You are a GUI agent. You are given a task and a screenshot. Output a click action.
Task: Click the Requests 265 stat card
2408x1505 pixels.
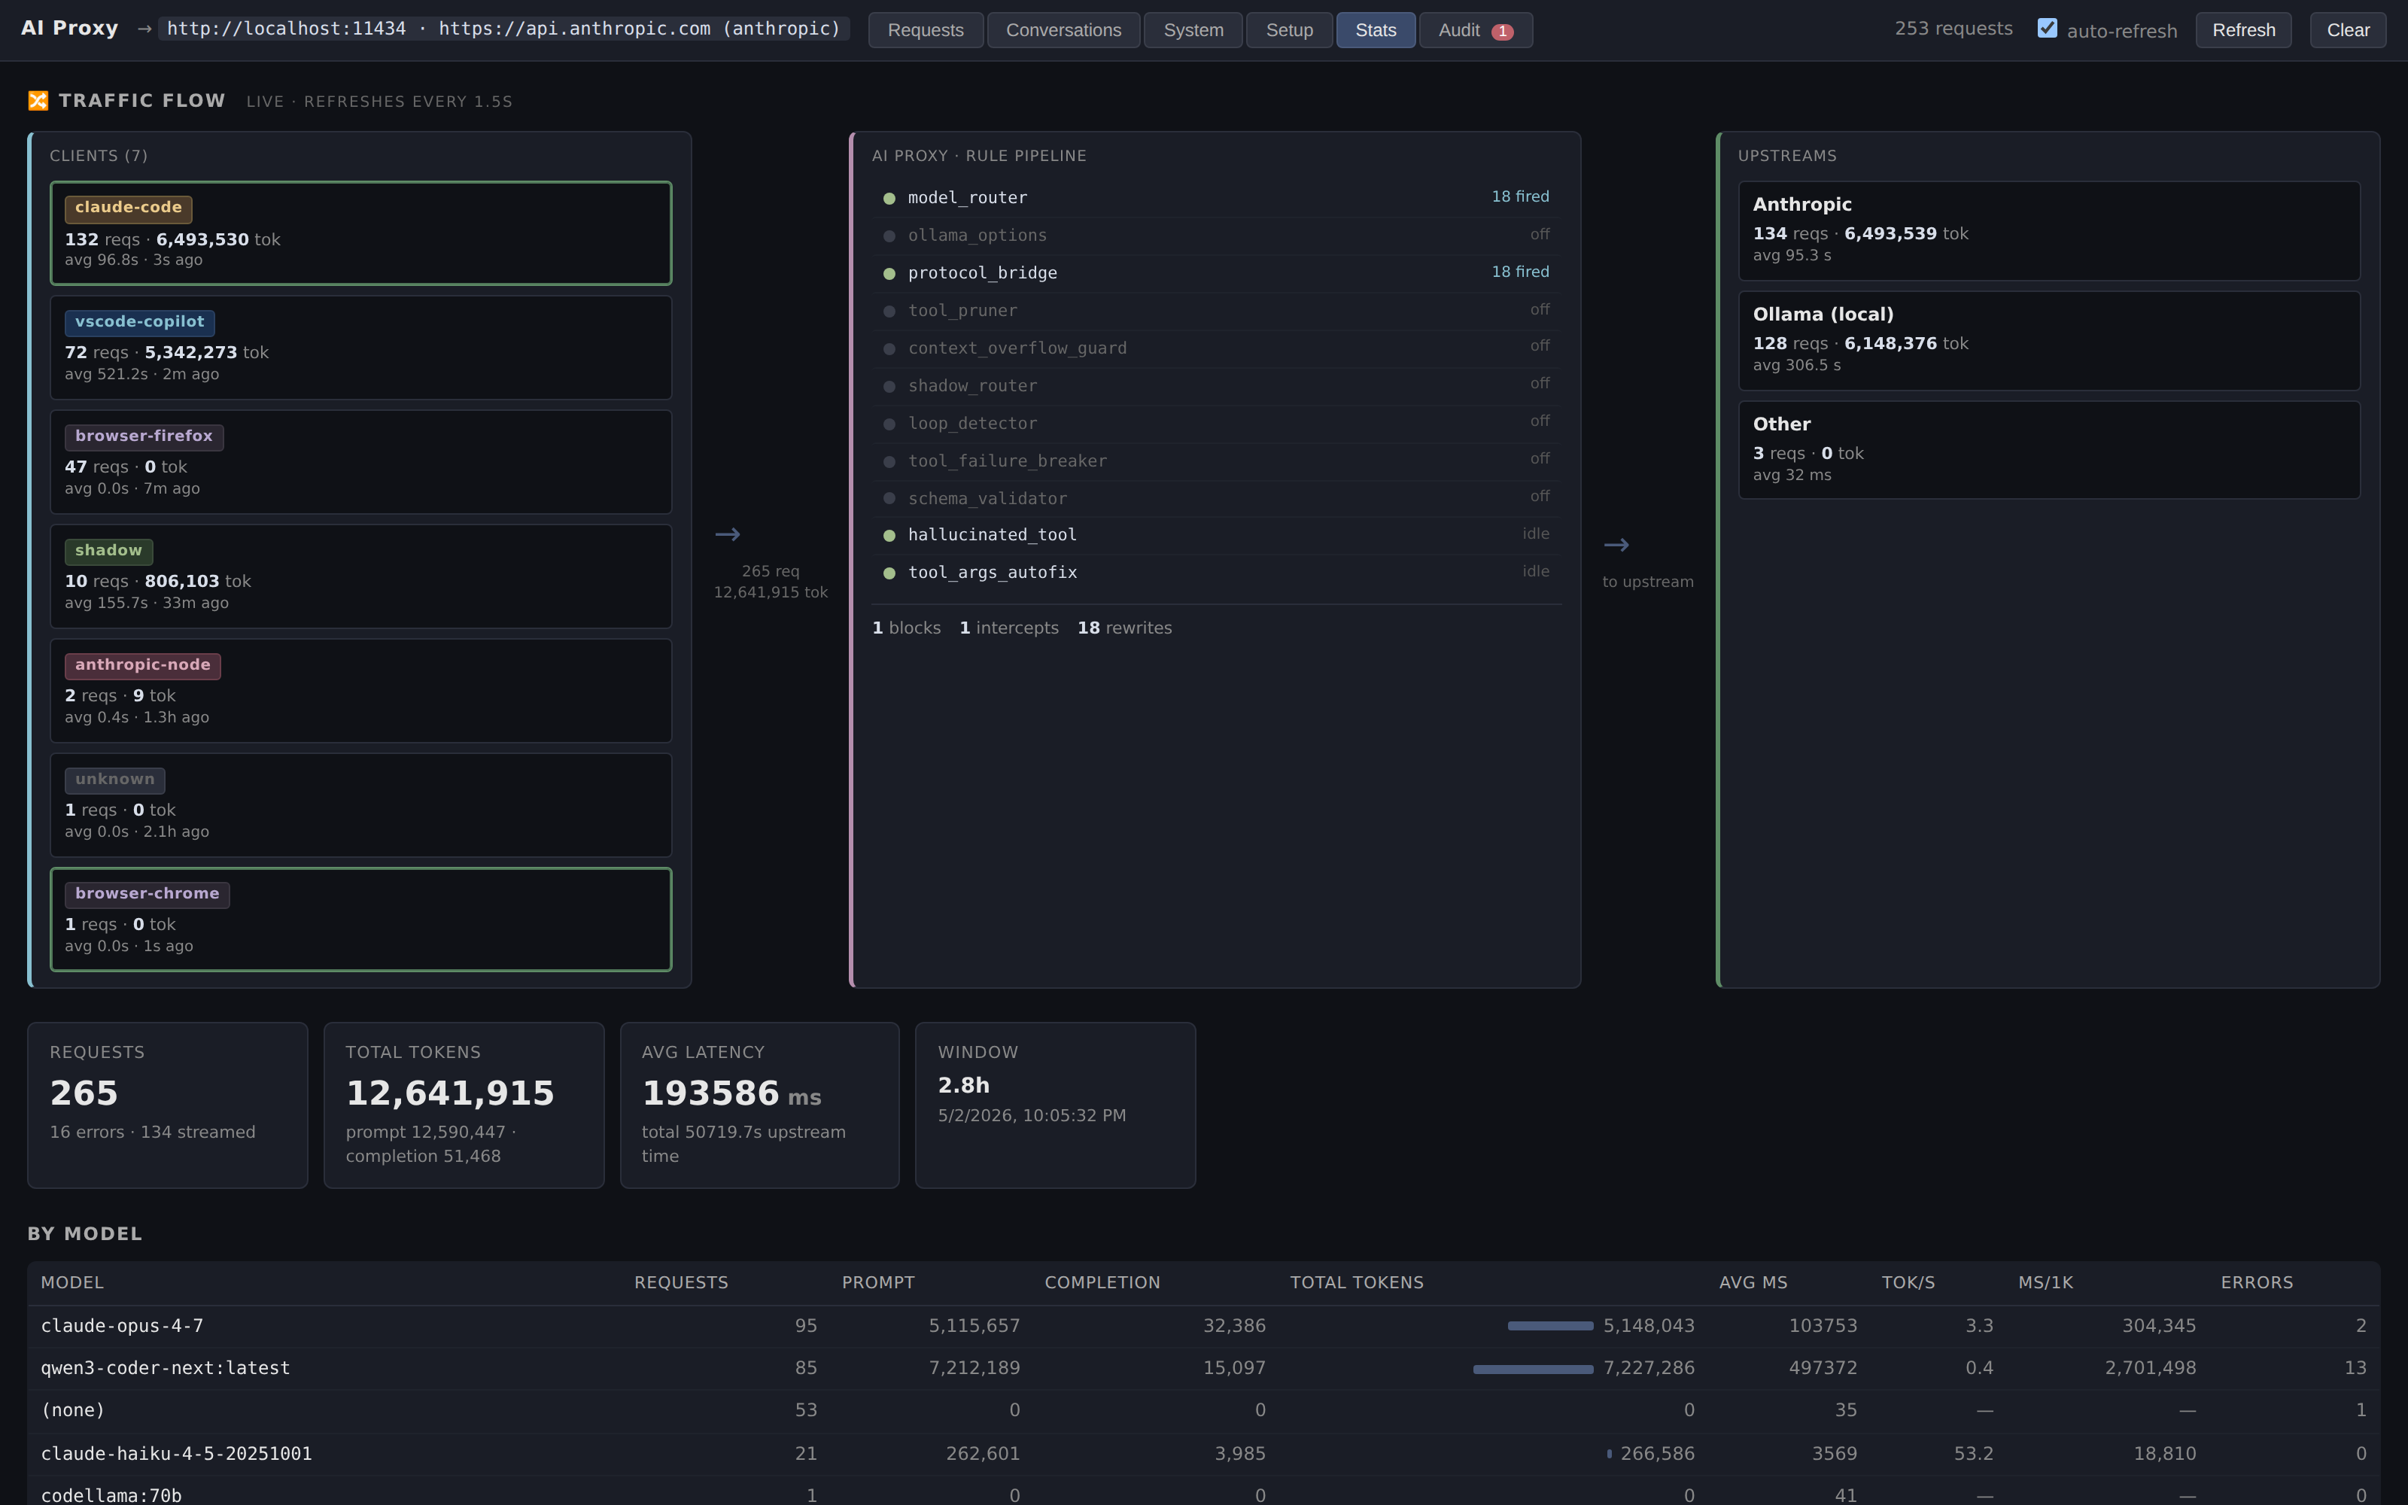pyautogui.click(x=167, y=1105)
